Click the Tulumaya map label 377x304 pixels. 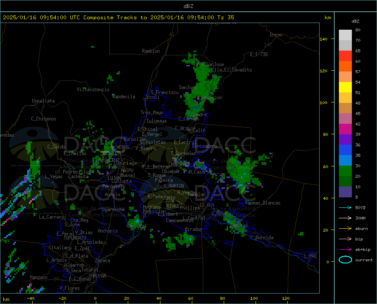click(x=157, y=121)
